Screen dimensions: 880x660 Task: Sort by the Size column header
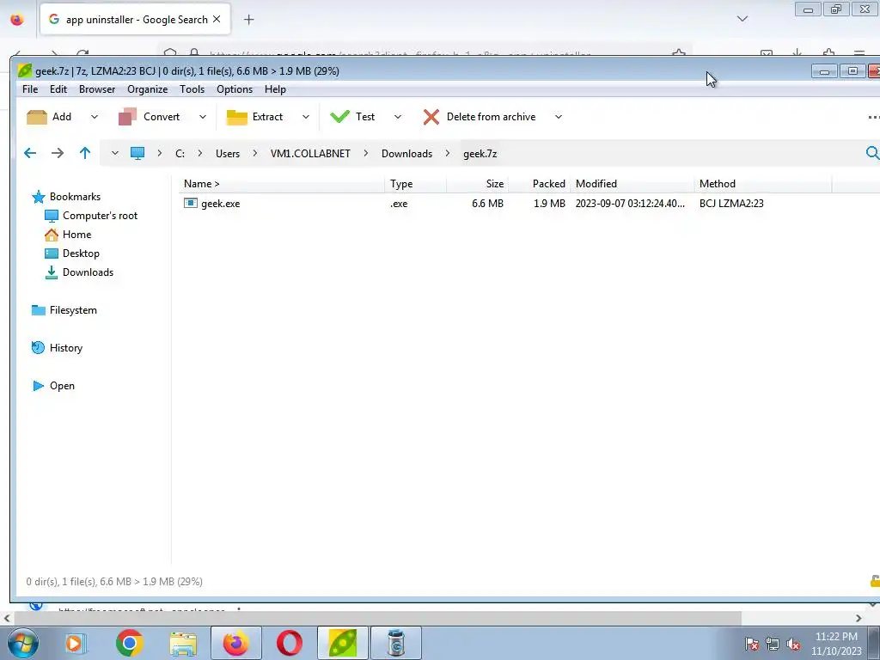478,184
